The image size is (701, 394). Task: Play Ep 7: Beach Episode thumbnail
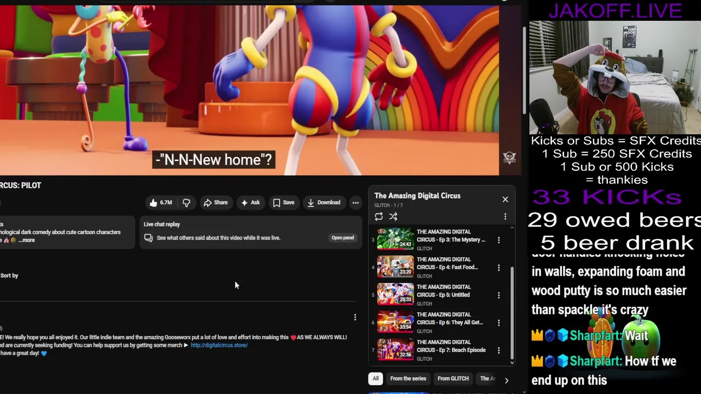tap(395, 350)
